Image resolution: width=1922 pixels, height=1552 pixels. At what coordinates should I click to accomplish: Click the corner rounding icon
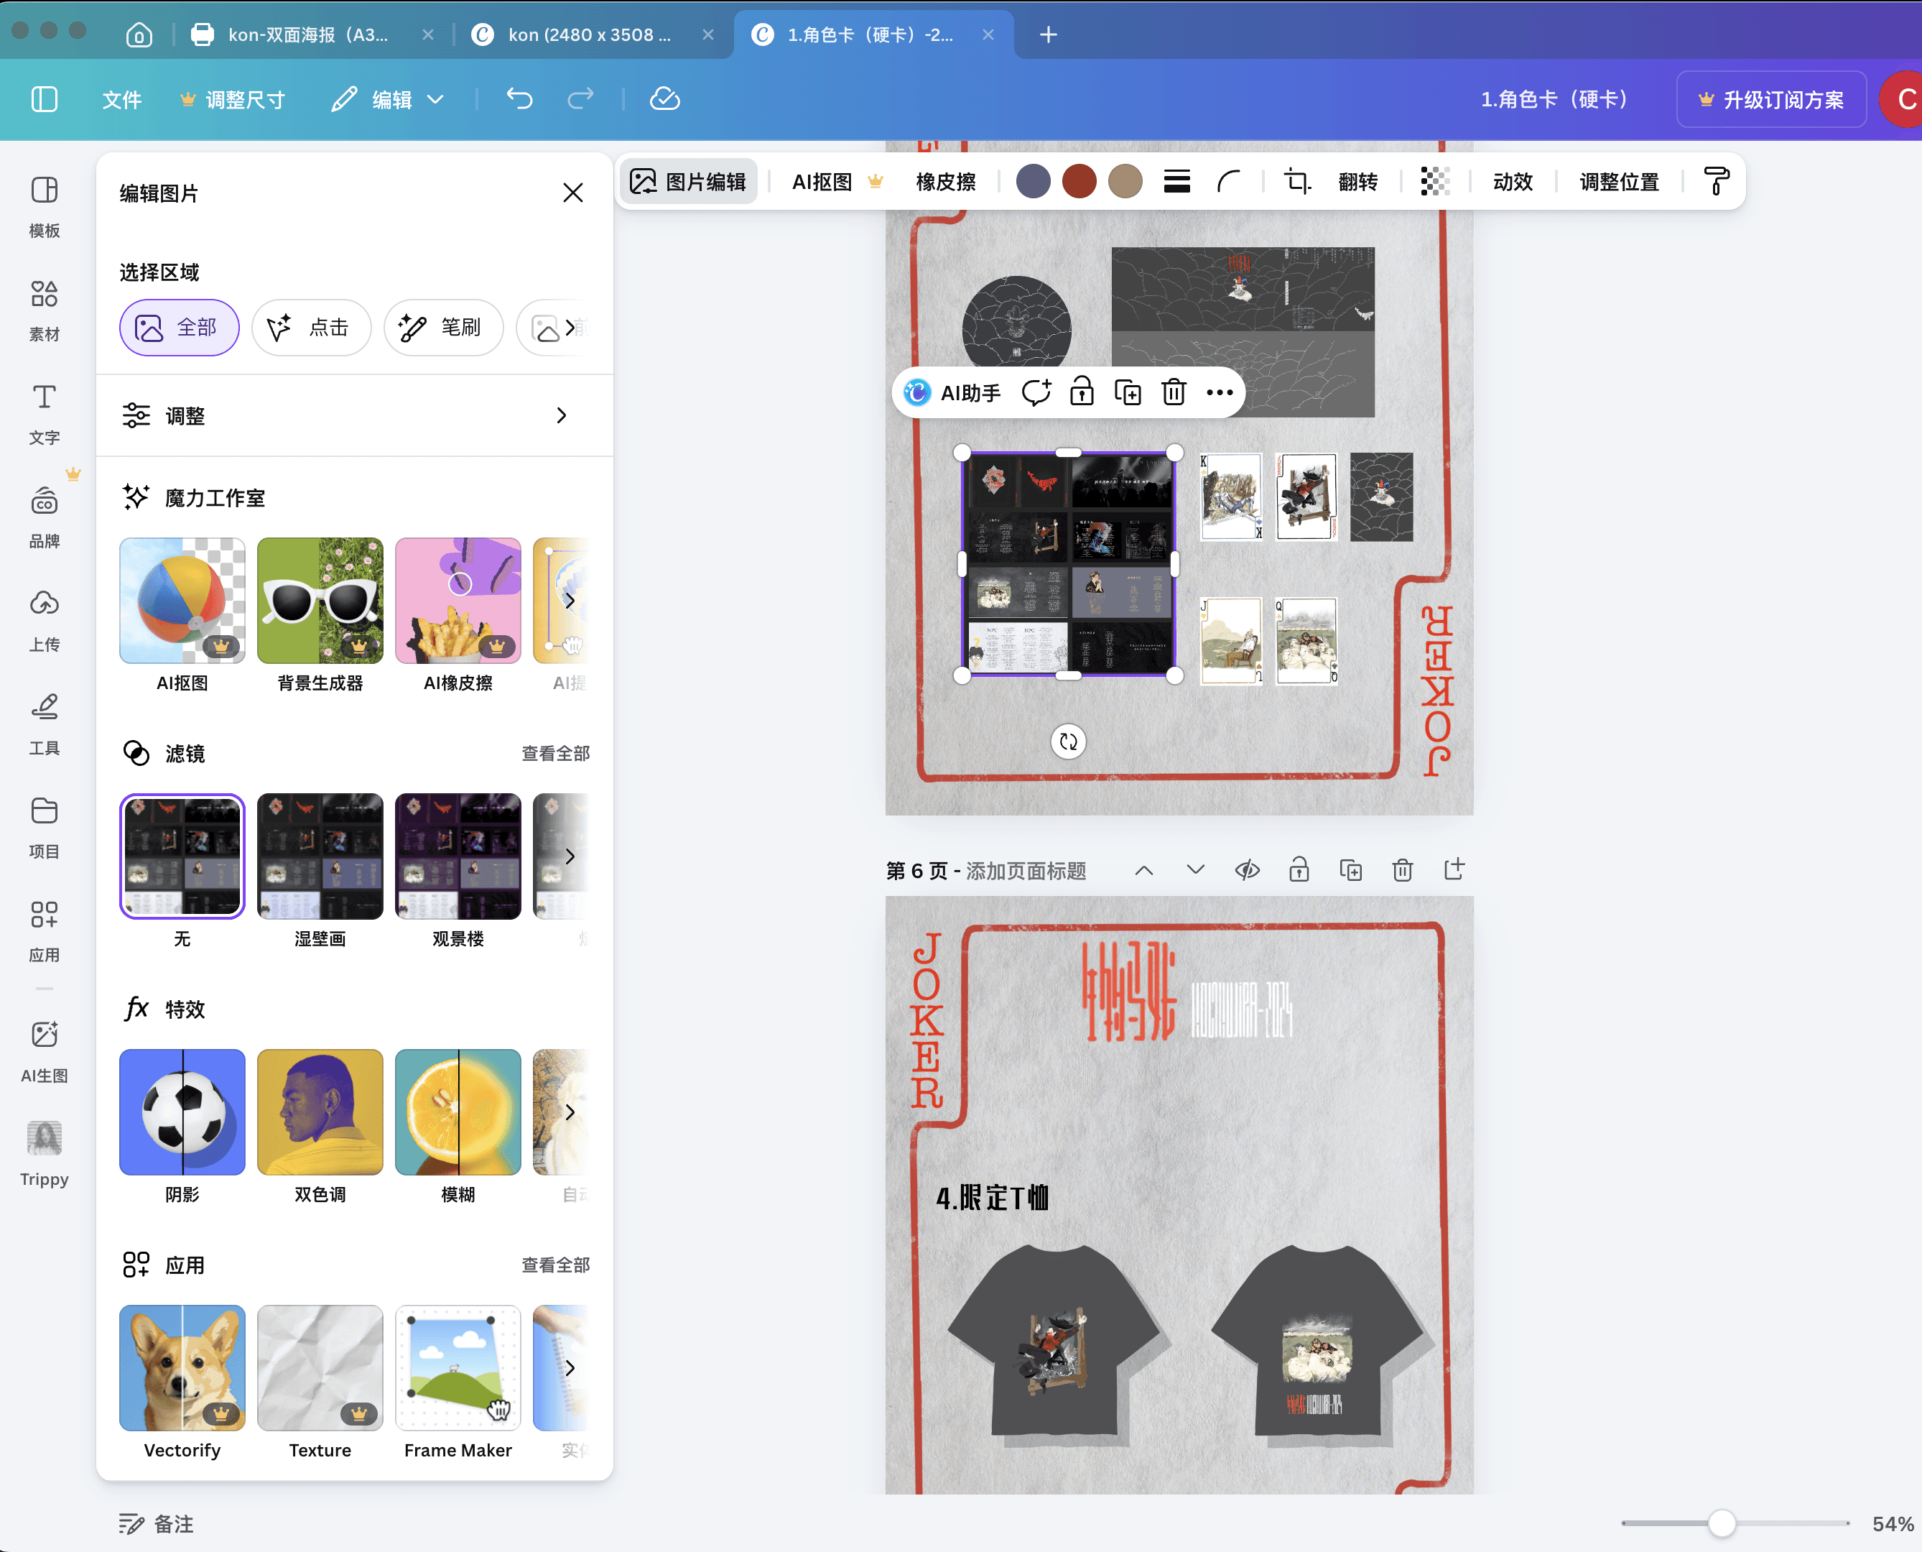pos(1229,182)
